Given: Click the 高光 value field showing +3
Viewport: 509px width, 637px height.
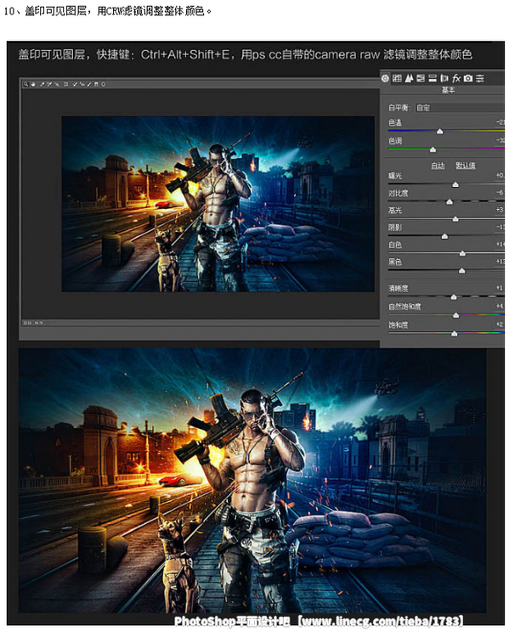Looking at the screenshot, I should coord(500,210).
